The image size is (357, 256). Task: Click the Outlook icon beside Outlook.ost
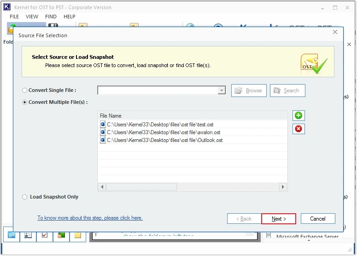point(103,140)
